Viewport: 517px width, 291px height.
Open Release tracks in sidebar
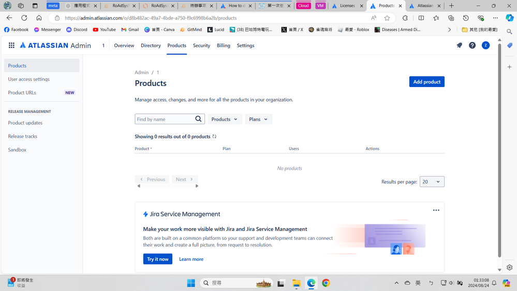click(x=42, y=136)
